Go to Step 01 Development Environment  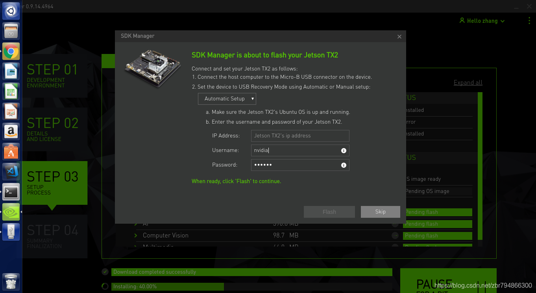55,76
